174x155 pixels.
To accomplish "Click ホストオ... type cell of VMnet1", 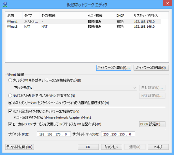I will [x=31, y=22].
